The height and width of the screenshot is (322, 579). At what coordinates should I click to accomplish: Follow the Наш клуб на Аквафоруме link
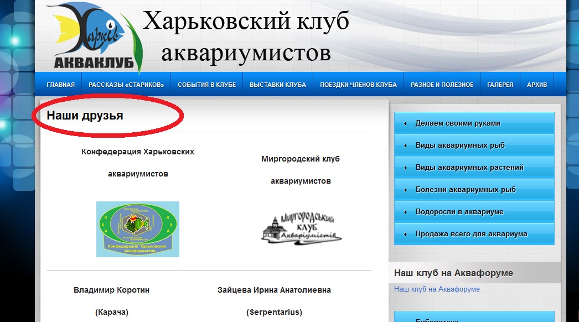pyautogui.click(x=437, y=289)
